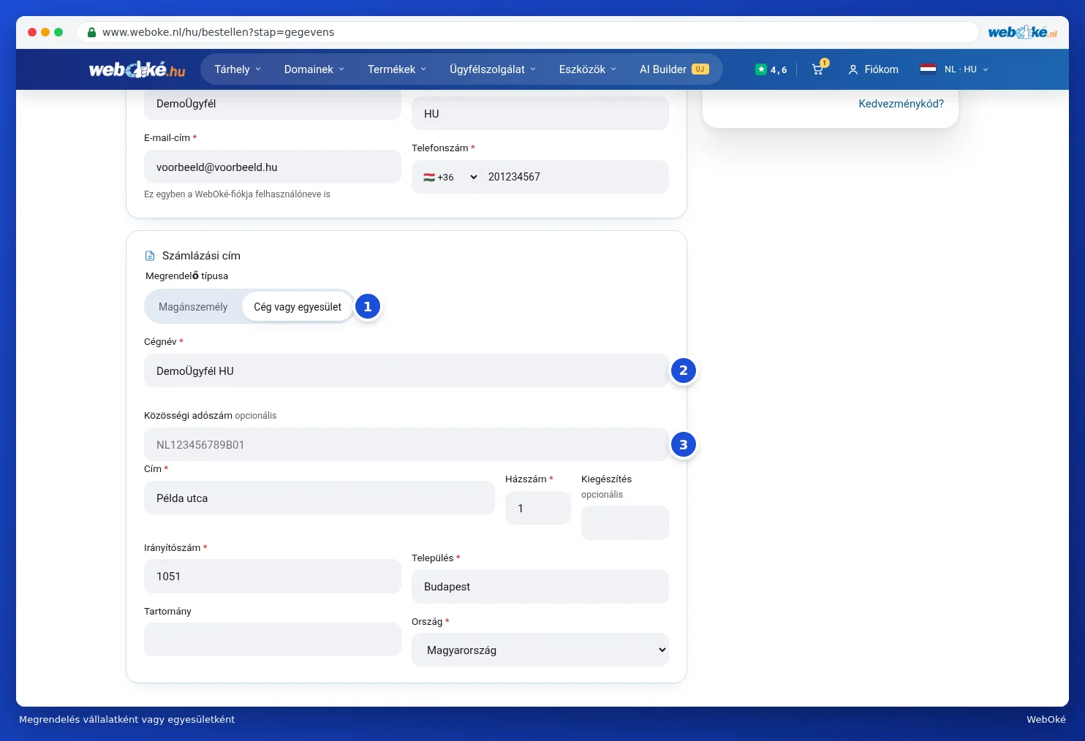Go to Fiókom account page
Viewport: 1085px width, 741px height.
[873, 69]
